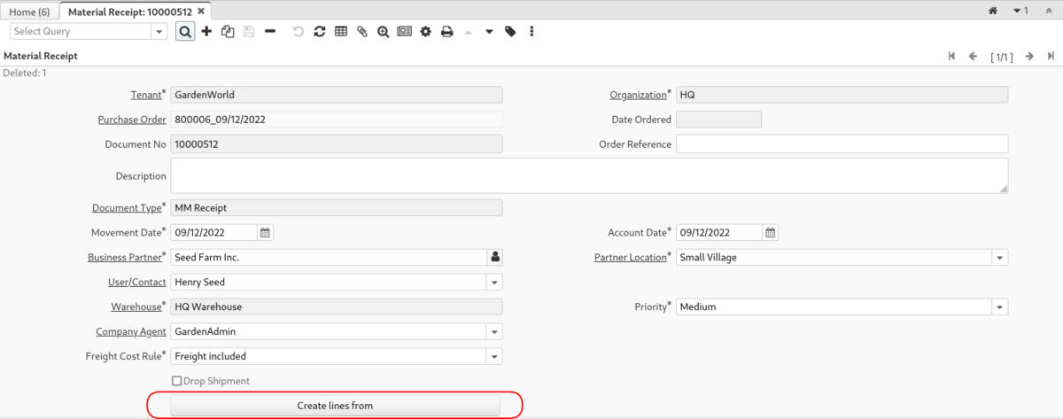The height and width of the screenshot is (419, 1063).
Task: Click the Create lines from button
Action: coord(335,406)
